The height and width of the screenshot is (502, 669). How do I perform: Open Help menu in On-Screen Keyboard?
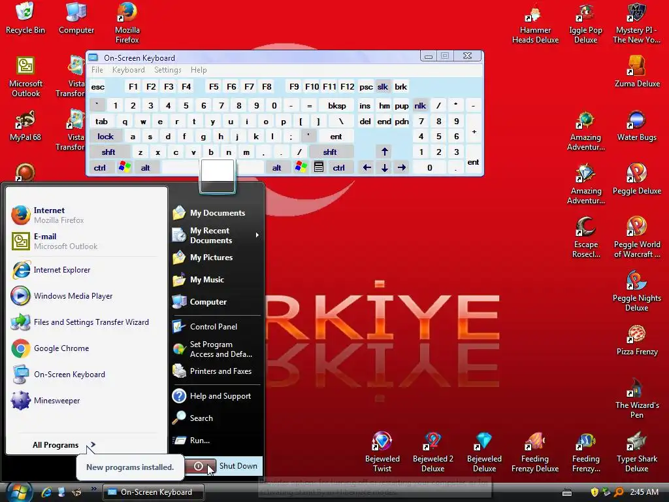pos(199,70)
